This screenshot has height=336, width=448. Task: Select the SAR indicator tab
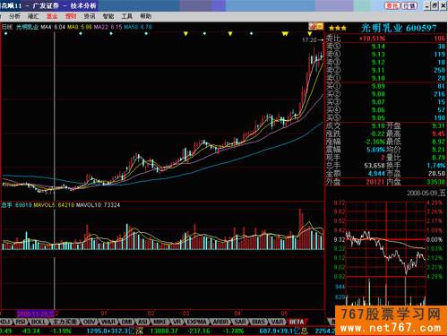point(240,322)
